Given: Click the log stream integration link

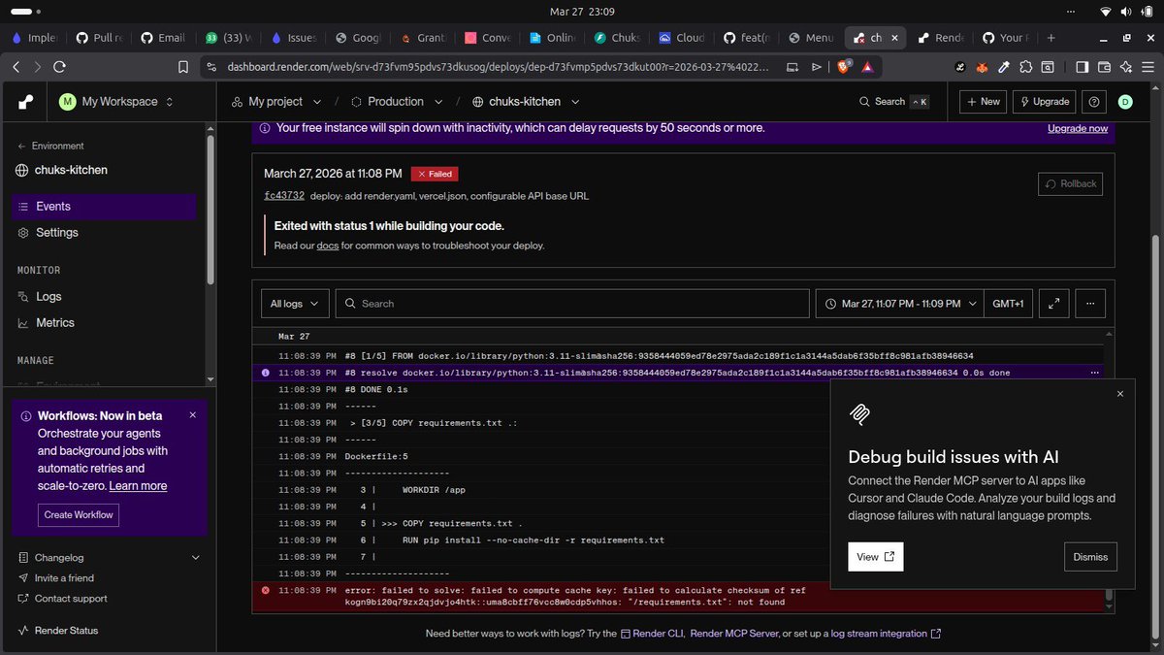Looking at the screenshot, I should click(x=886, y=634).
